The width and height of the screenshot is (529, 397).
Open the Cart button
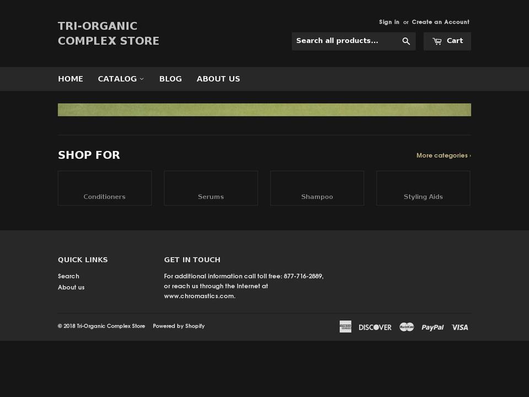[447, 41]
